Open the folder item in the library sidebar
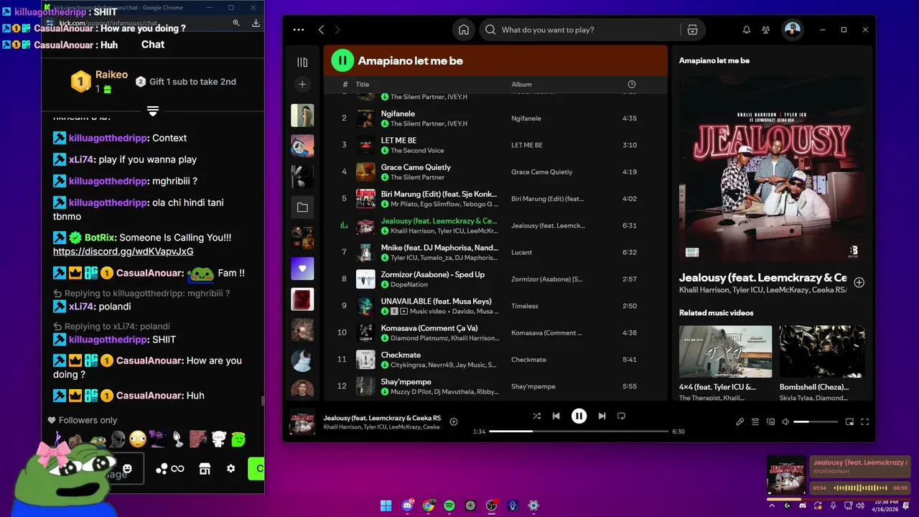 302,208
